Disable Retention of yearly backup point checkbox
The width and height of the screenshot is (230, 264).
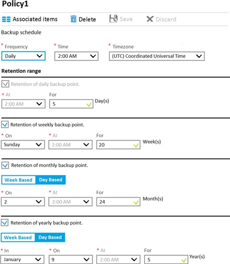[5, 223]
